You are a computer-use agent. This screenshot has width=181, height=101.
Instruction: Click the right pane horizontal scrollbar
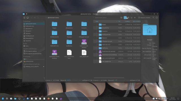click(x=109, y=78)
